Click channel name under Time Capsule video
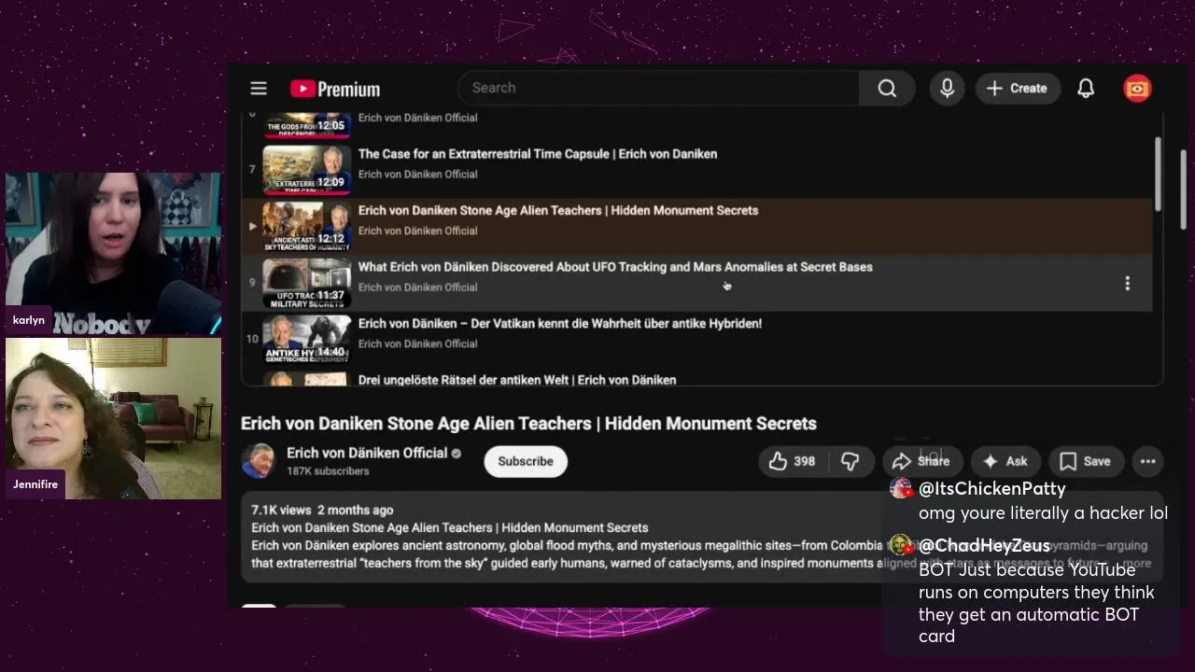 [x=417, y=175]
